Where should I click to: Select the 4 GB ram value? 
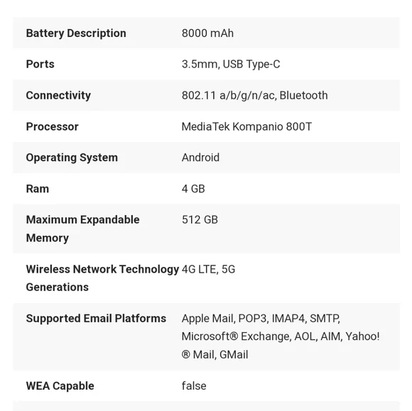pos(193,189)
